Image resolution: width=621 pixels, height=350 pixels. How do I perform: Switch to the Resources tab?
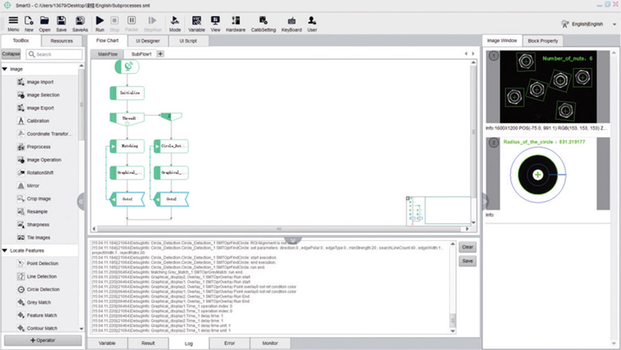point(61,41)
